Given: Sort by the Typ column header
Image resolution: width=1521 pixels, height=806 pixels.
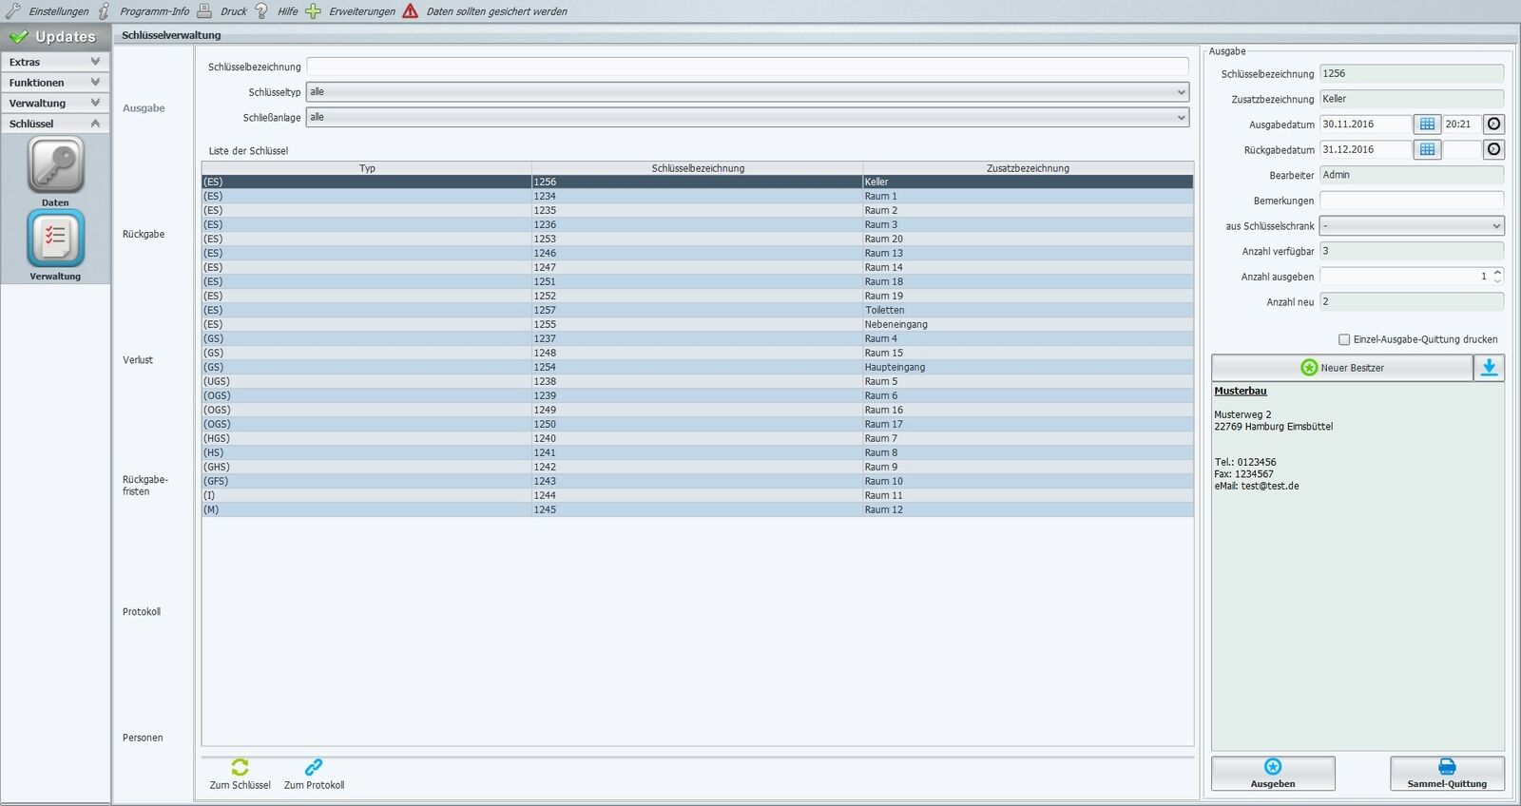Looking at the screenshot, I should pos(367,168).
